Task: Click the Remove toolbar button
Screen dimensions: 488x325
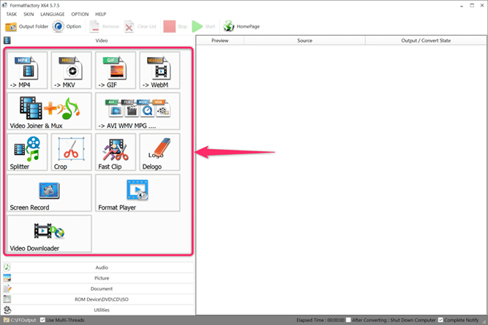Action: (105, 27)
